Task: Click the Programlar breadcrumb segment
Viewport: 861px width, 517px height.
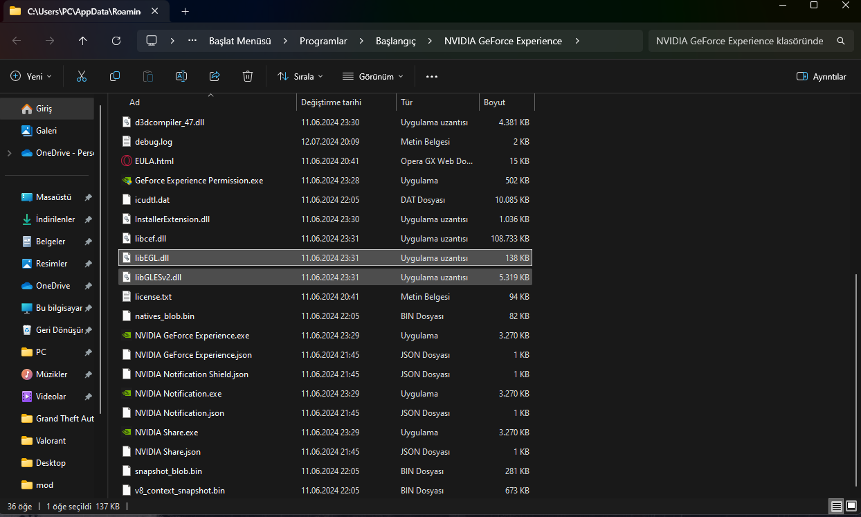Action: pyautogui.click(x=323, y=41)
